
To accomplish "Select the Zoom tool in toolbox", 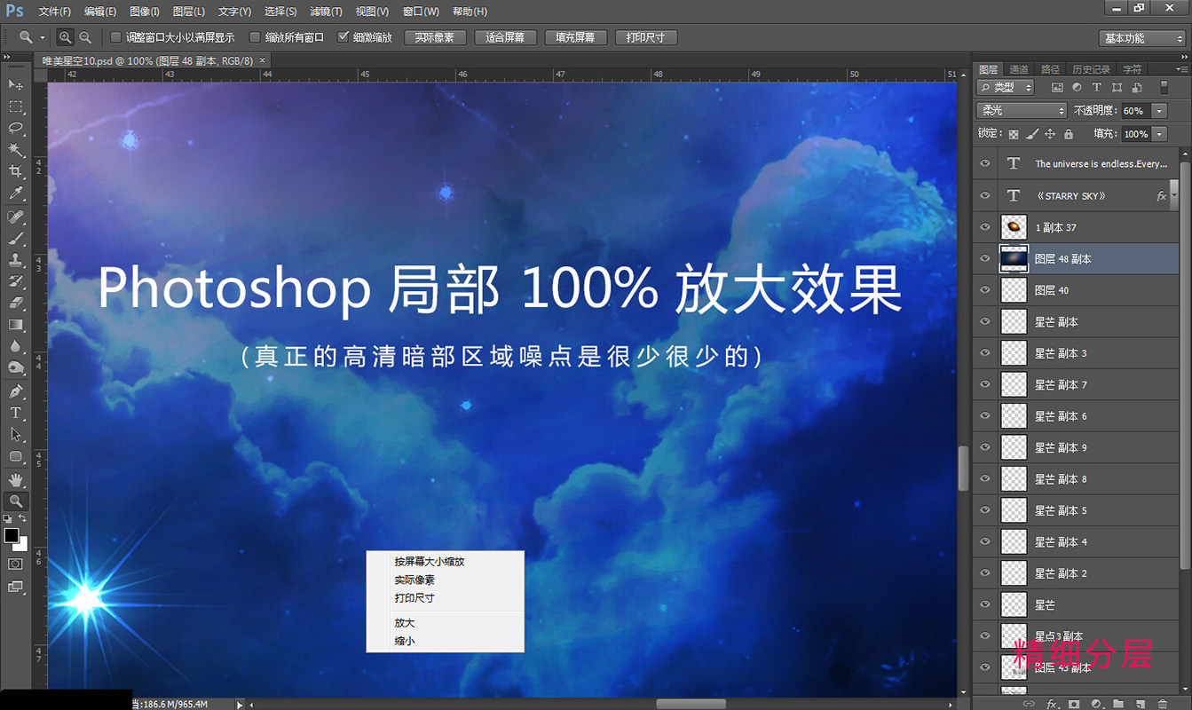I will click(x=16, y=501).
